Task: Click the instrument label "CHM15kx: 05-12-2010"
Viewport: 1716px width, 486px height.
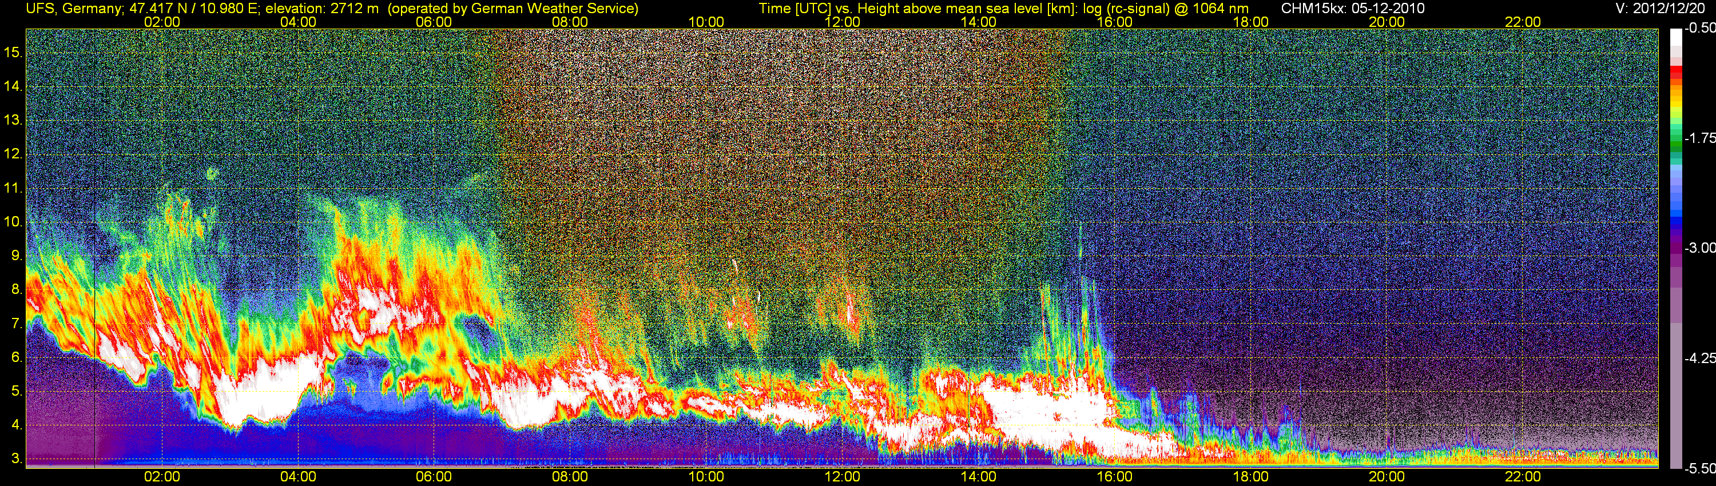Action: coord(1353,9)
